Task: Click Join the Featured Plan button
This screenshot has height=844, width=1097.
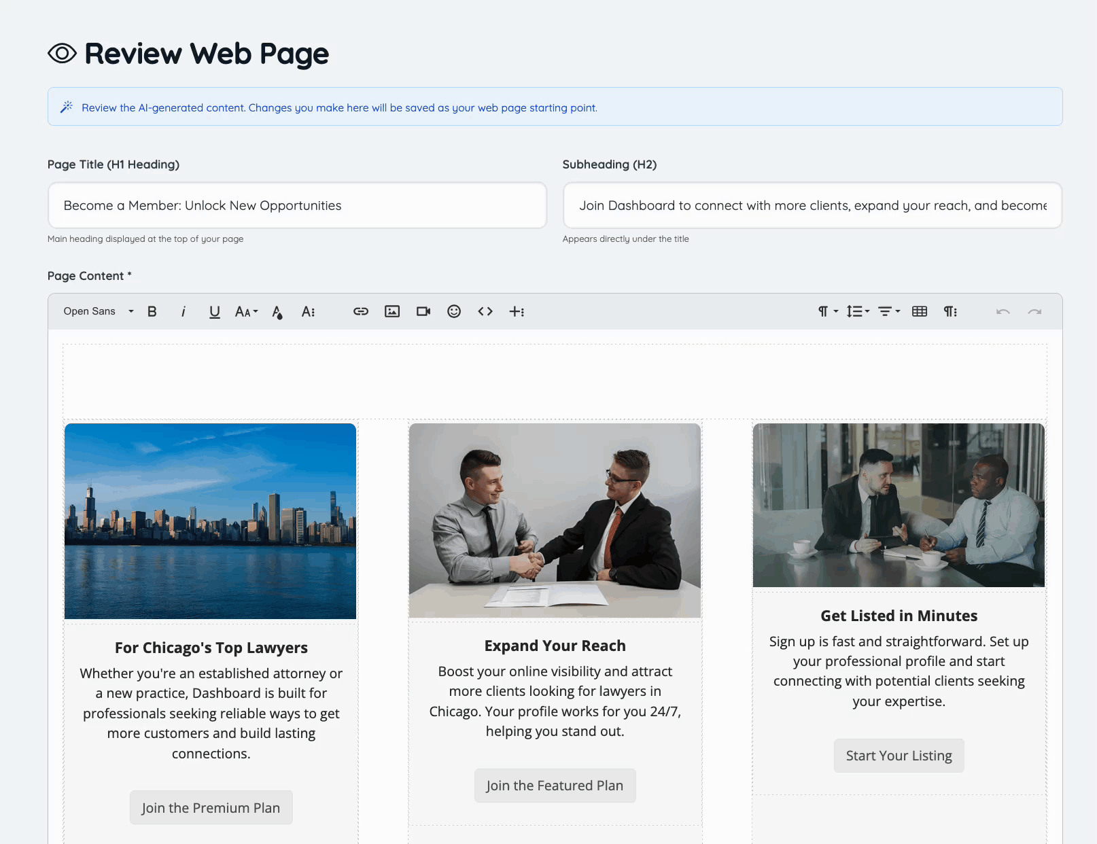Action: [x=555, y=786]
